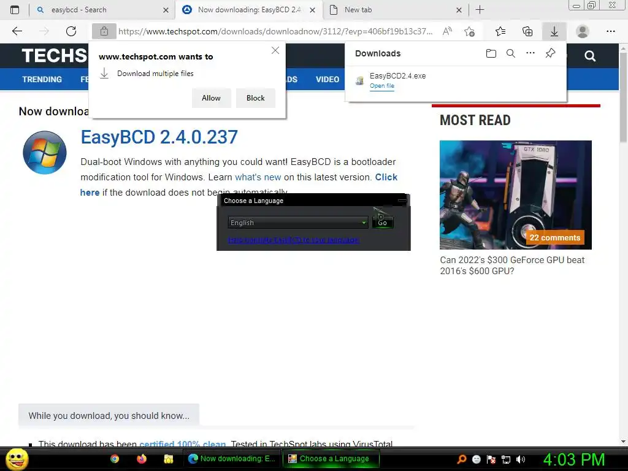The height and width of the screenshot is (471, 628).
Task: Open the file explorer folder taskbar icon
Action: 168,459
